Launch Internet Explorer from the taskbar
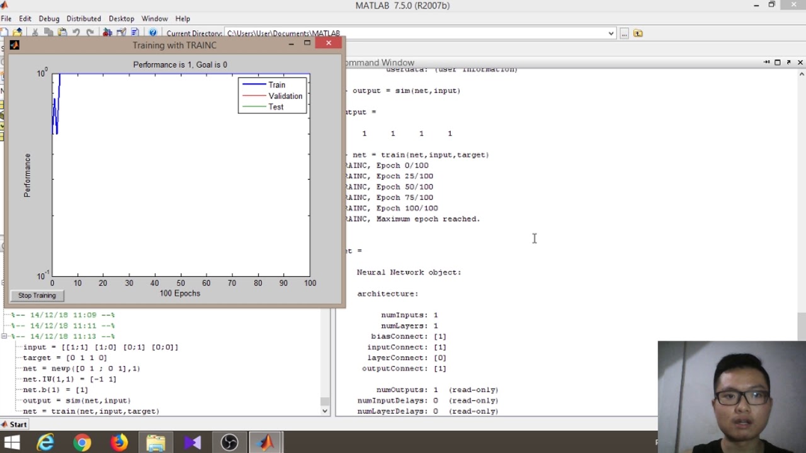Viewport: 806px width, 453px height. click(x=45, y=443)
